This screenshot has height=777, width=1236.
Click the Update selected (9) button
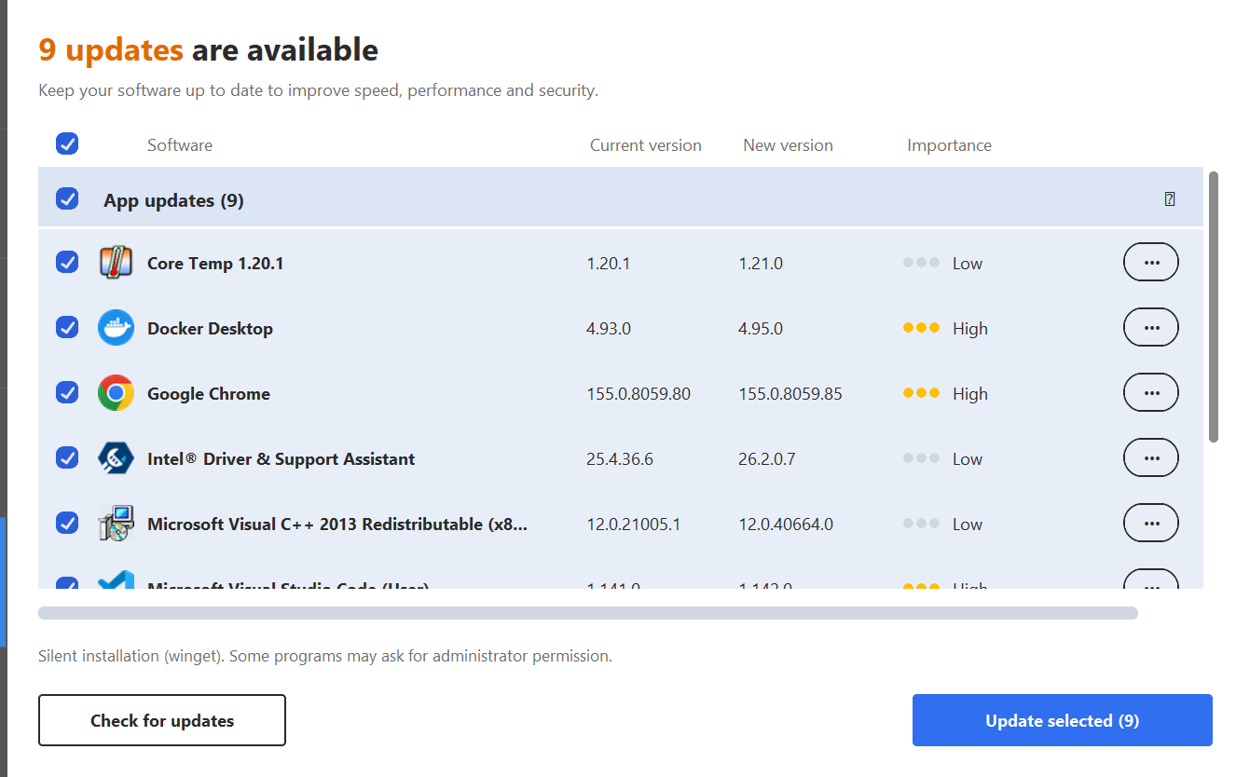[1063, 720]
